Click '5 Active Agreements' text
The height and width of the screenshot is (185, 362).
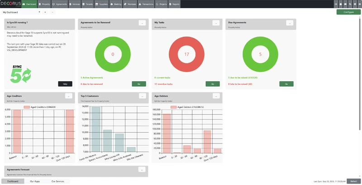[x=92, y=78]
